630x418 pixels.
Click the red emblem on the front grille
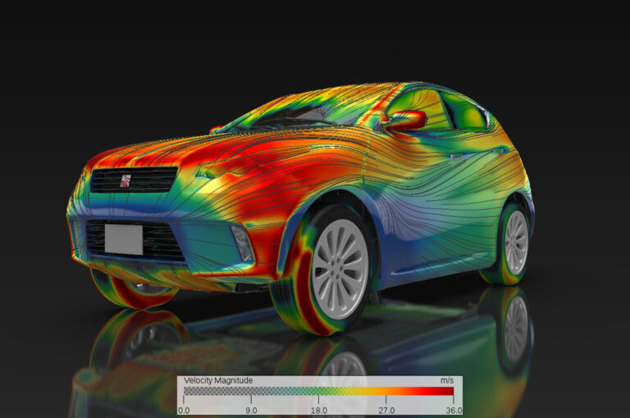[126, 181]
